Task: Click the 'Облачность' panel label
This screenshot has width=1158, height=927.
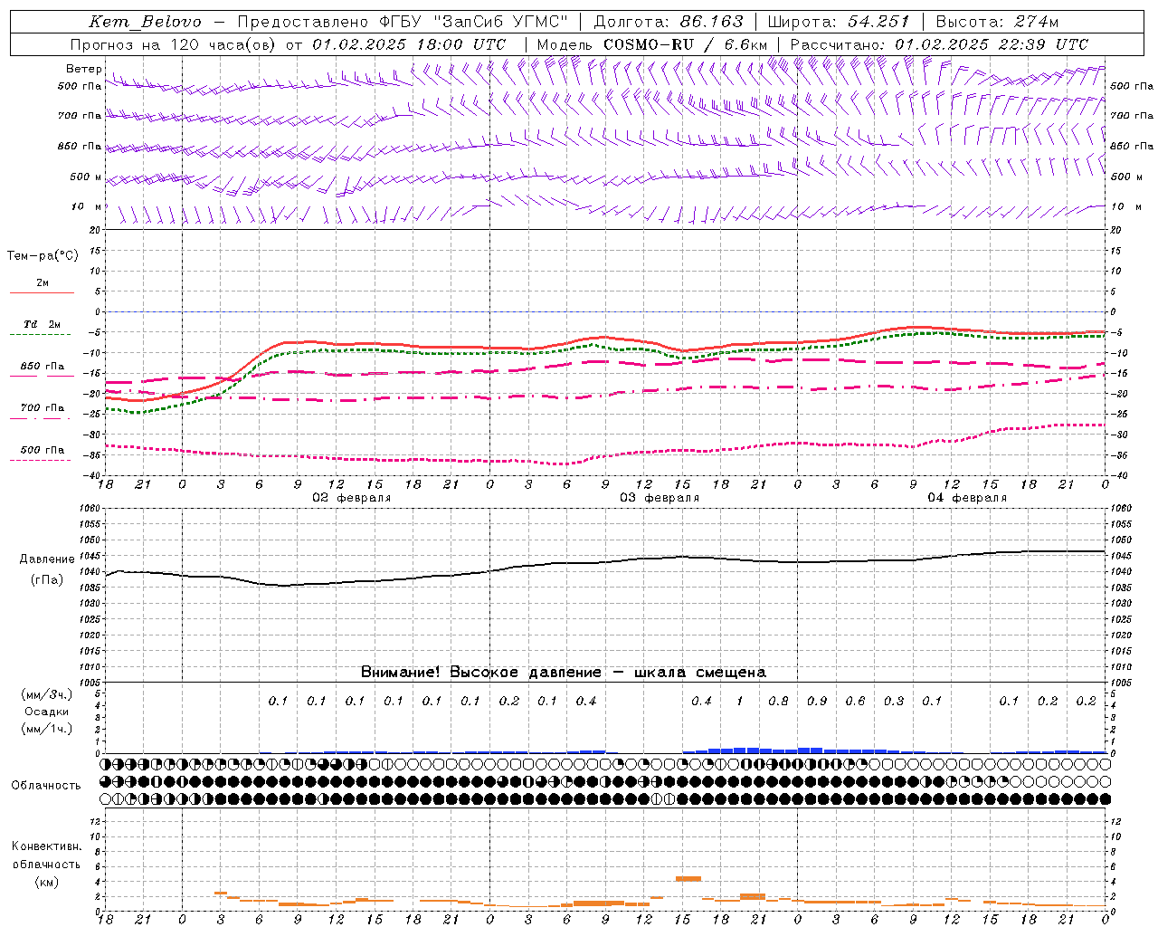Action: tap(46, 785)
